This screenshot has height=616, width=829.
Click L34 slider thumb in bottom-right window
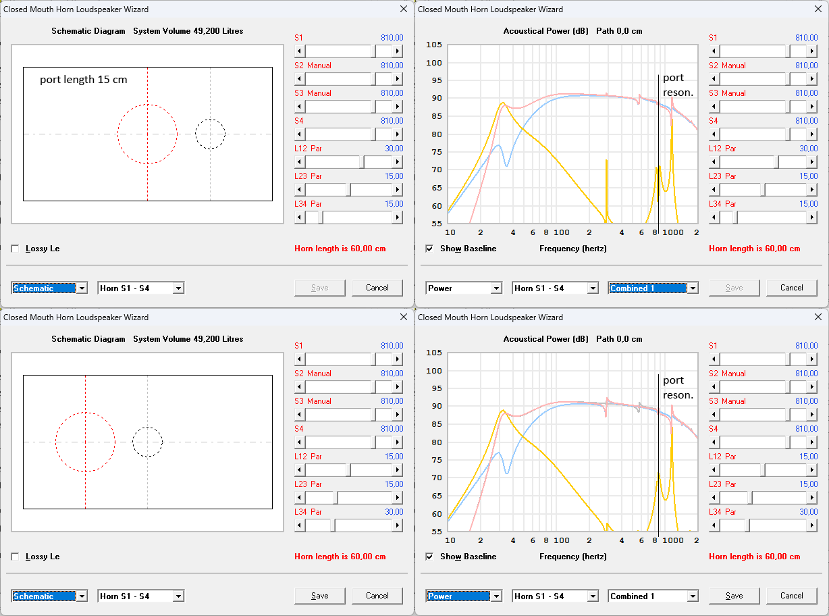pos(747,525)
